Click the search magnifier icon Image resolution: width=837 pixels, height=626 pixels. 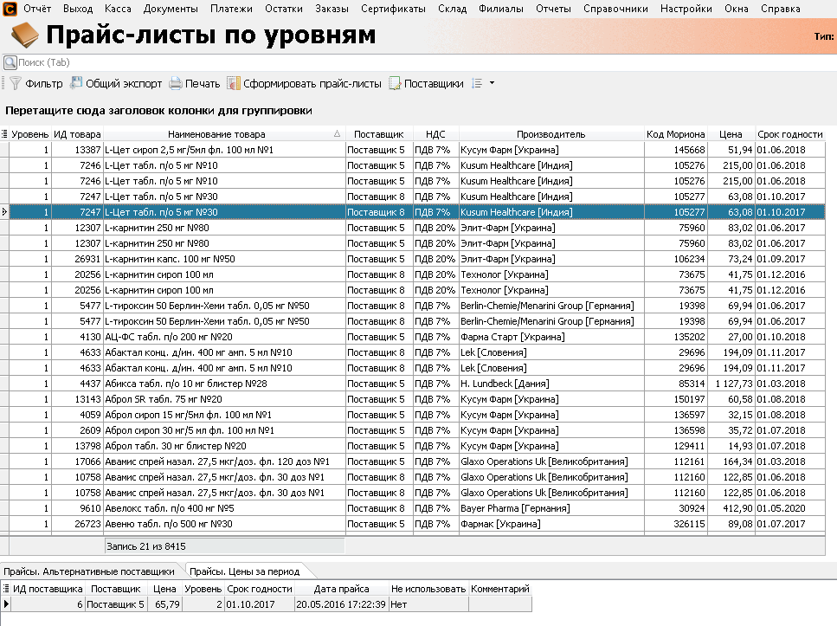coord(10,62)
